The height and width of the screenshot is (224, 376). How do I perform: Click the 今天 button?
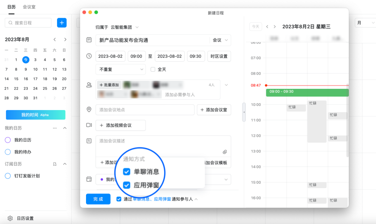pos(256,26)
